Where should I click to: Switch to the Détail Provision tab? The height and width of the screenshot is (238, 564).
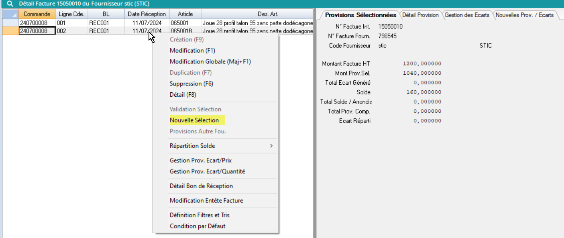click(x=420, y=15)
